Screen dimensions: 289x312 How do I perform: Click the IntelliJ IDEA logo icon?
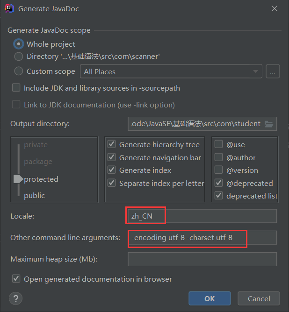click(9, 8)
